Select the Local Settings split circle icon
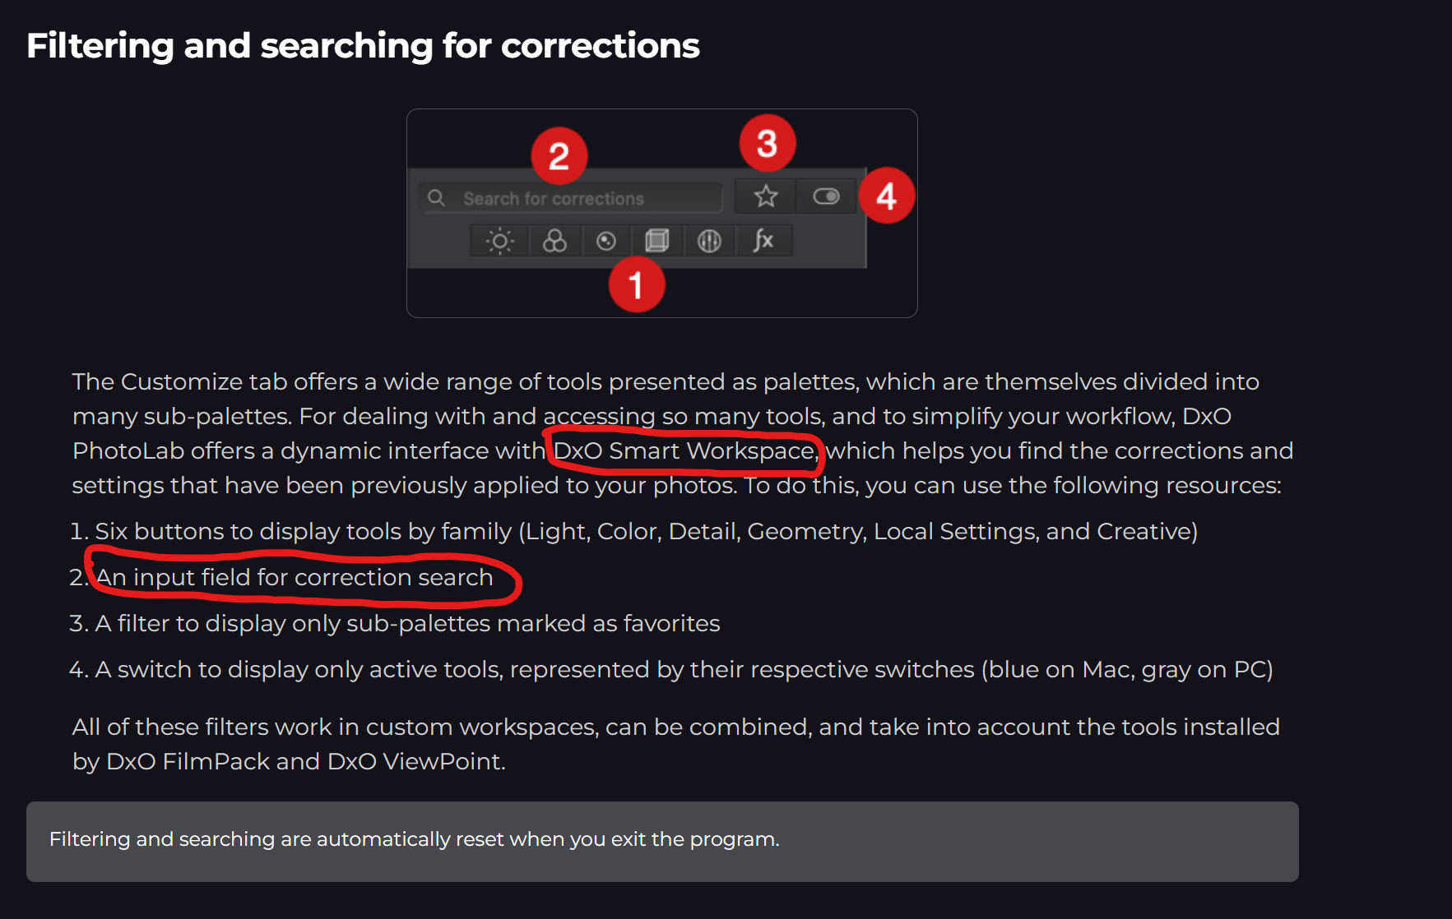Screen dimensions: 1452x919 tap(709, 241)
